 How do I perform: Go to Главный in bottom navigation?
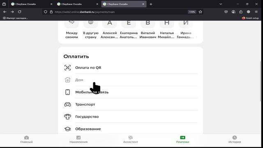26,139
